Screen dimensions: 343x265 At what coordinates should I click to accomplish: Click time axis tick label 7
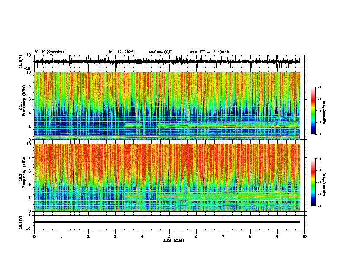pos(223,236)
